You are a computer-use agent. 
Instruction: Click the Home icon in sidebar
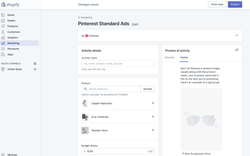pyautogui.click(x=3, y=15)
